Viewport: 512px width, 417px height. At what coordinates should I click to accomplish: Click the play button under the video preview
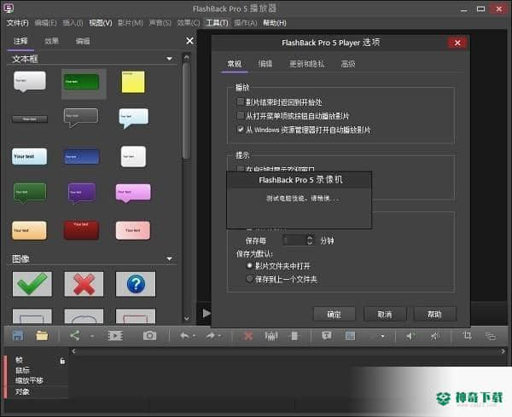point(207,314)
